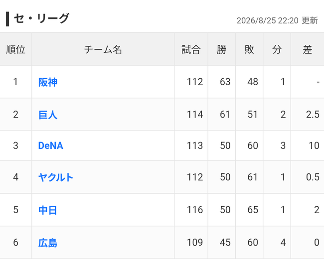Open the 阪神 team link

[x=48, y=82]
